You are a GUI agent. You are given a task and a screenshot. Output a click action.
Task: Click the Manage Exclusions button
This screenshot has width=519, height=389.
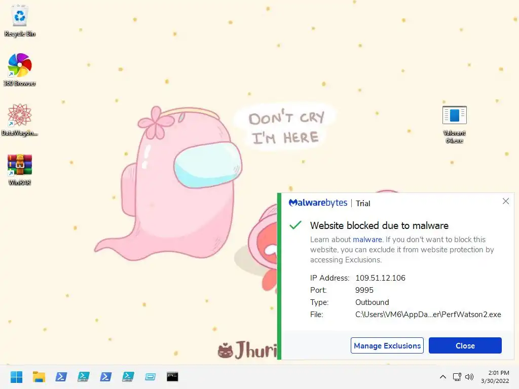click(x=387, y=345)
